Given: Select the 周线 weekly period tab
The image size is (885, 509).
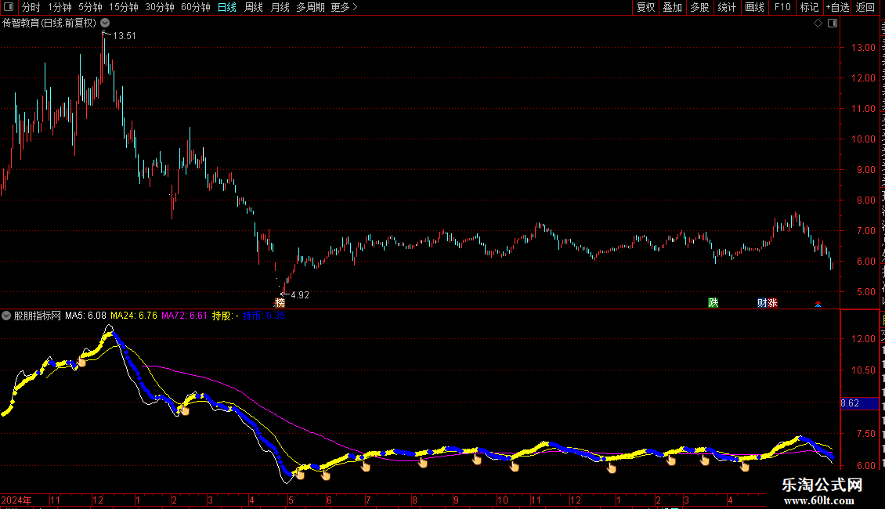Looking at the screenshot, I should pos(254,7).
